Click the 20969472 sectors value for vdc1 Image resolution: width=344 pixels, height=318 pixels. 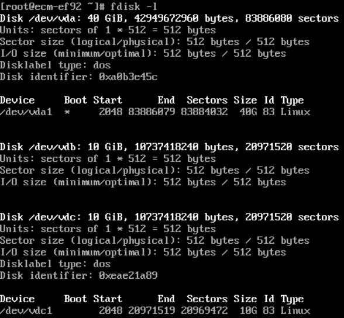pyautogui.click(x=204, y=310)
